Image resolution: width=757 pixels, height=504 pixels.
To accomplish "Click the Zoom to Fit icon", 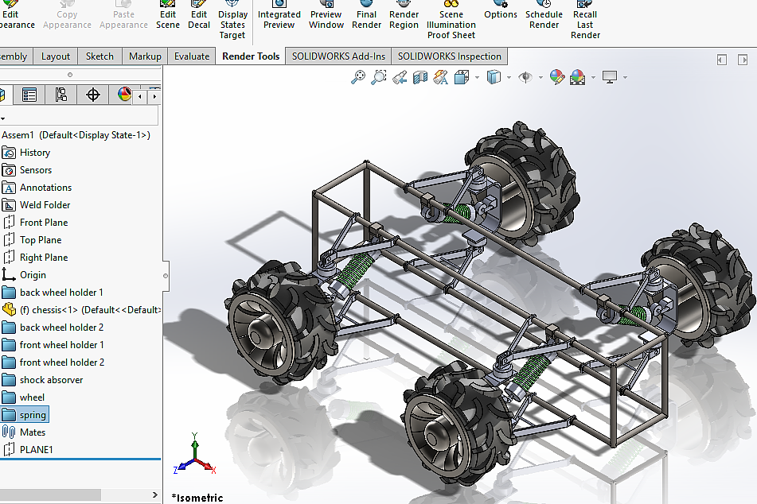I will click(358, 77).
